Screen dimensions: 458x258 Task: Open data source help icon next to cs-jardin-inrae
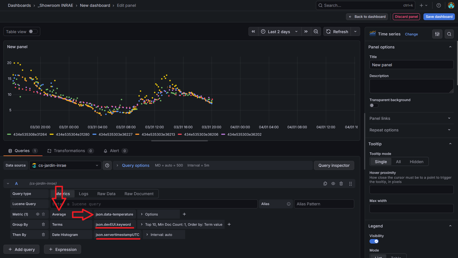107,165
